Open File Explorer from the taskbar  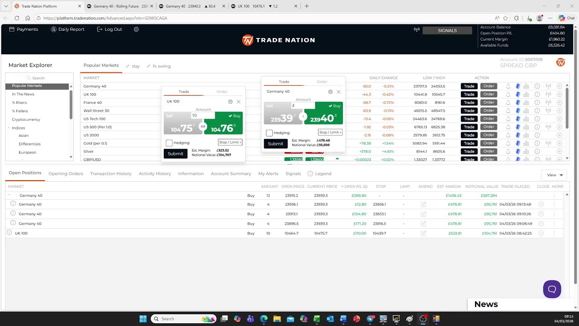(277, 319)
